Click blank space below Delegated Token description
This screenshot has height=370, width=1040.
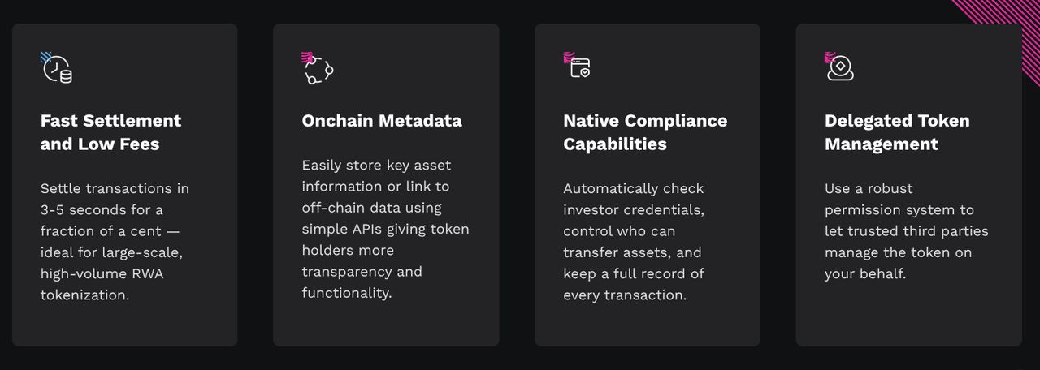coord(908,312)
